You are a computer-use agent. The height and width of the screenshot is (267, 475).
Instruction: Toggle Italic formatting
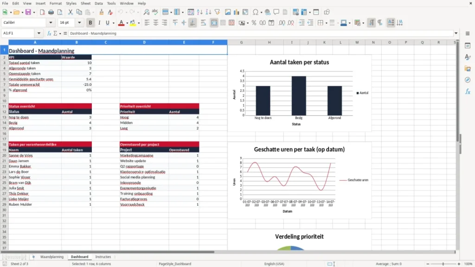click(99, 23)
